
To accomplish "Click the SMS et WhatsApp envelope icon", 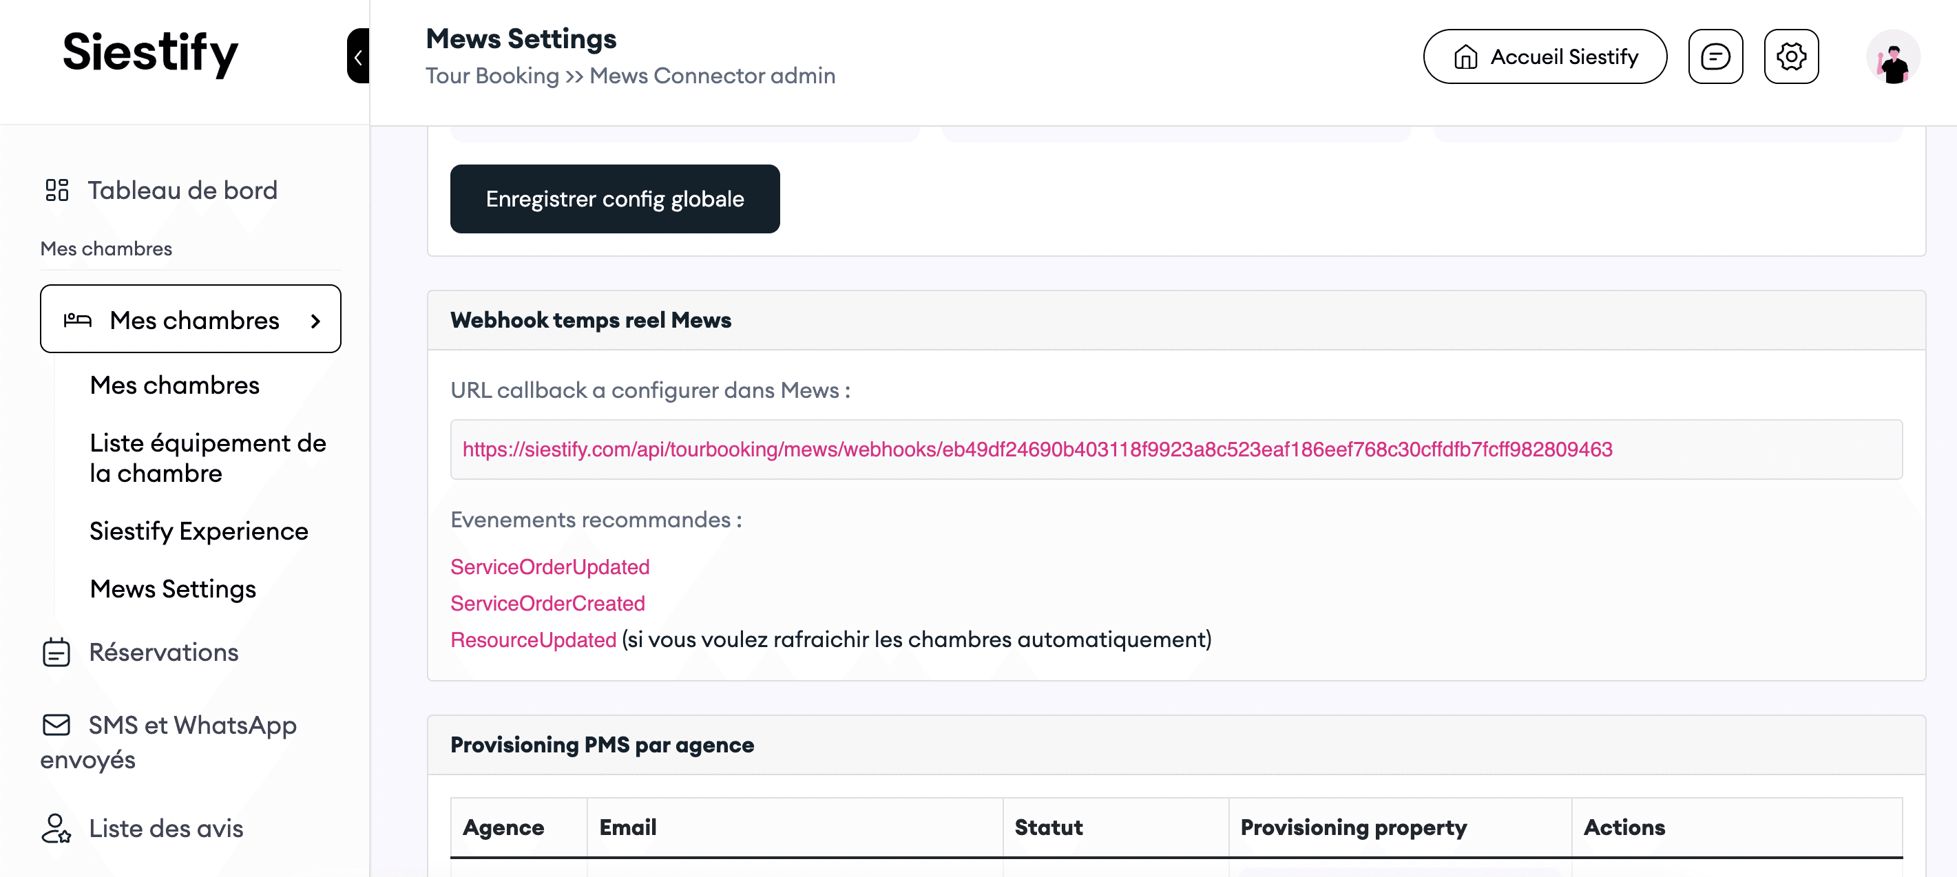I will (x=56, y=724).
